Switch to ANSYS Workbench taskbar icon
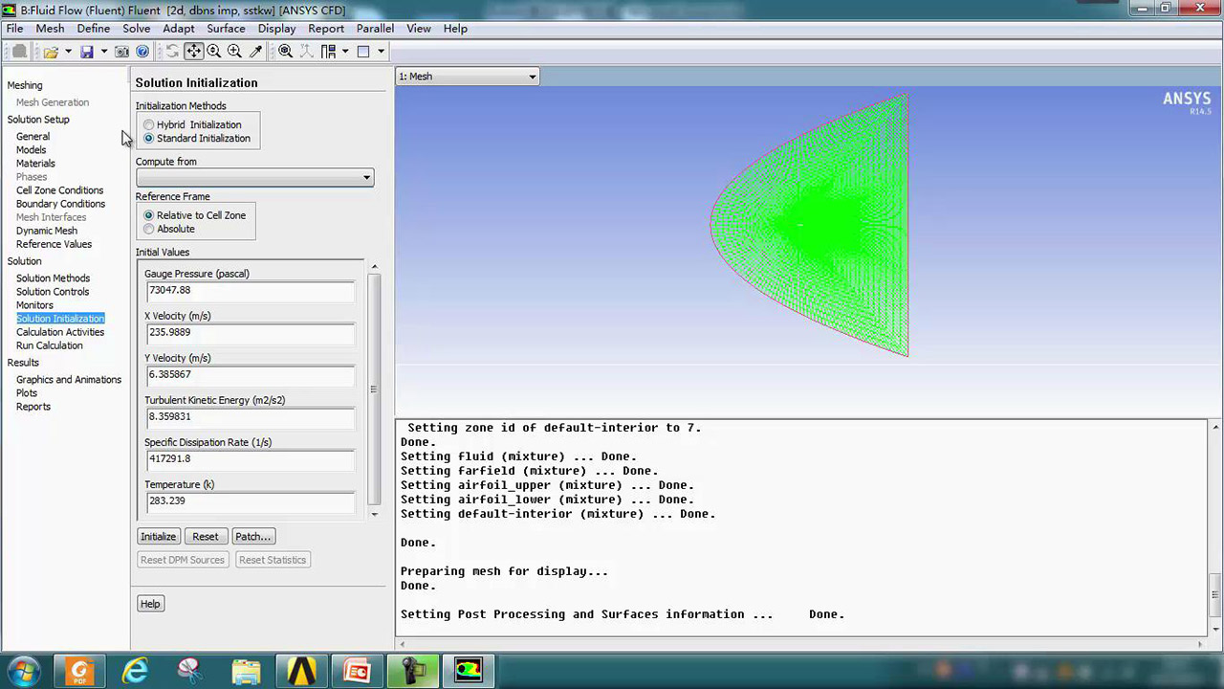The width and height of the screenshot is (1224, 689). click(302, 671)
